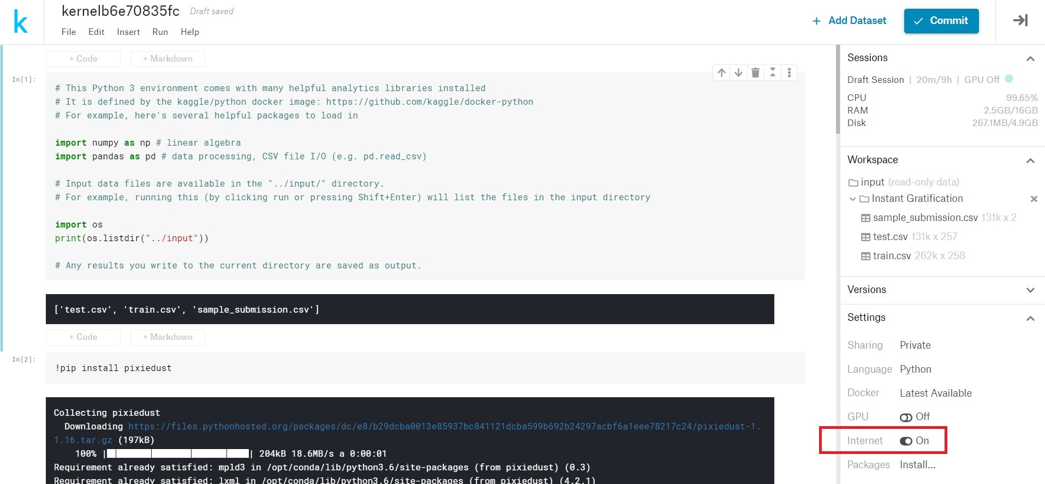The image size is (1045, 484).
Task: Open the Edit menu
Action: click(x=96, y=32)
